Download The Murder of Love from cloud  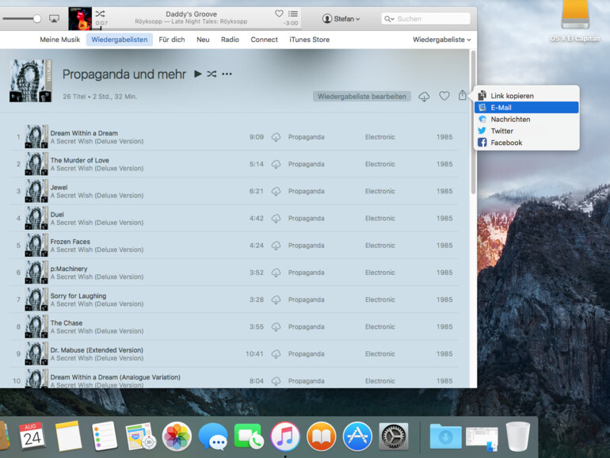[x=276, y=164]
